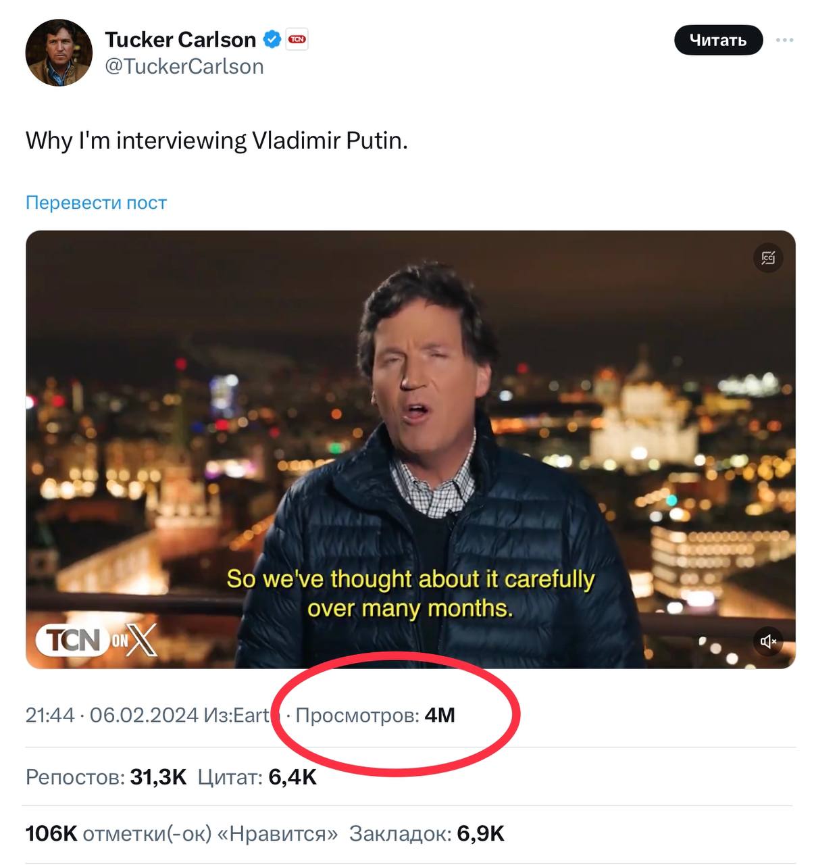Unmute the video with speaker icon

pos(768,641)
